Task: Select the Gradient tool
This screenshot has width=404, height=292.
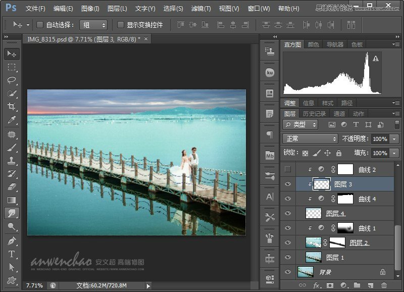Action: [12, 200]
